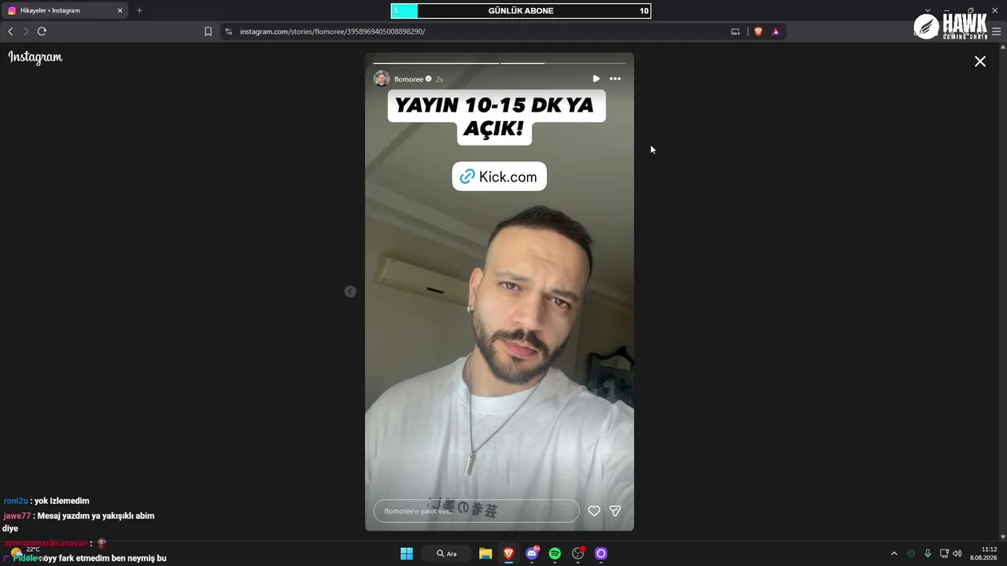This screenshot has width=1007, height=566.
Task: Click chat message from roni2u
Action: pos(46,501)
